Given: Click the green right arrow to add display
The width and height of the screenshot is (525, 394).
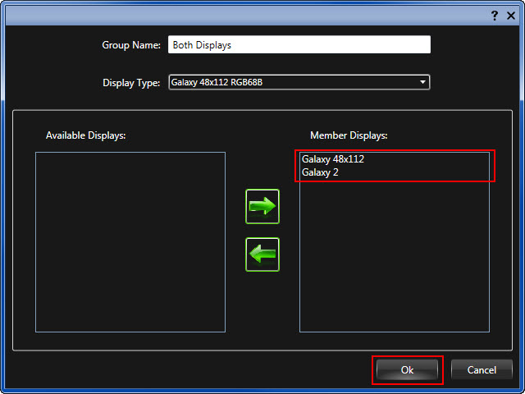Looking at the screenshot, I should click(262, 206).
